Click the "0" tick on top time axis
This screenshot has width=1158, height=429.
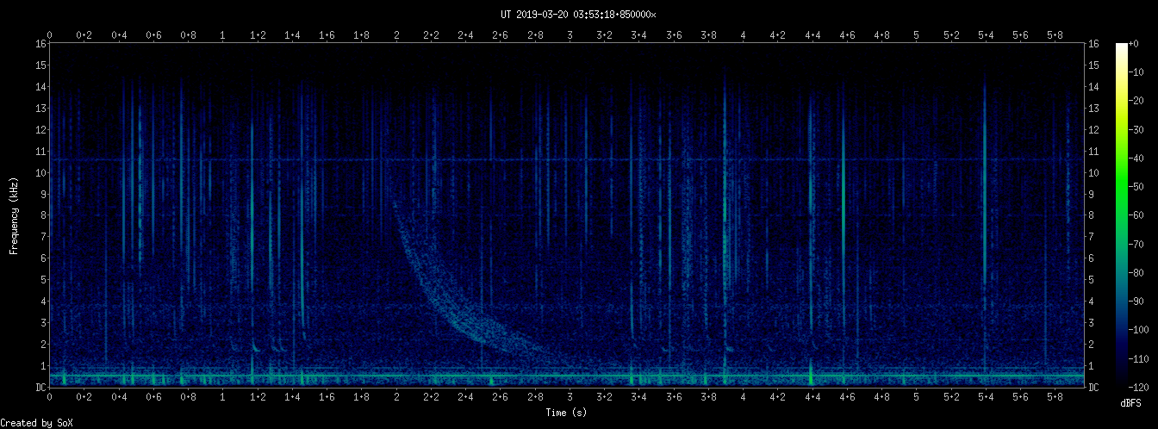coord(49,35)
